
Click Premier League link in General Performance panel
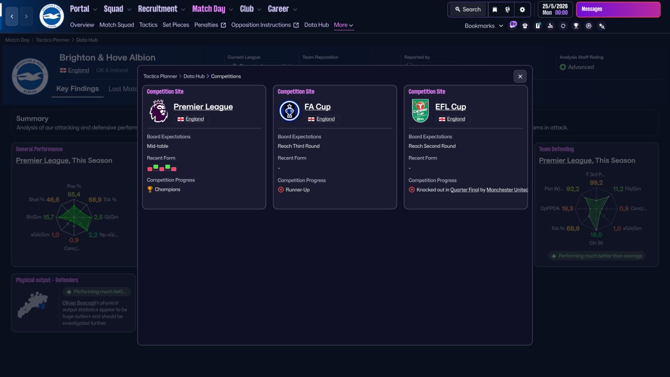(42, 161)
